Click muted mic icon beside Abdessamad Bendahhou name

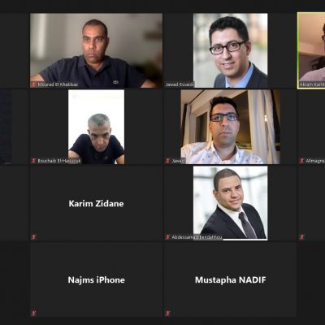coord(168,237)
